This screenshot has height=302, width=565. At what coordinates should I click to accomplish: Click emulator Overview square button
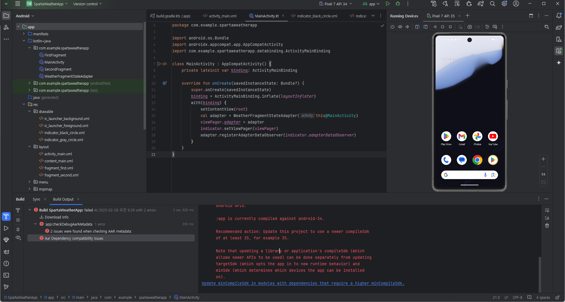pos(450,27)
